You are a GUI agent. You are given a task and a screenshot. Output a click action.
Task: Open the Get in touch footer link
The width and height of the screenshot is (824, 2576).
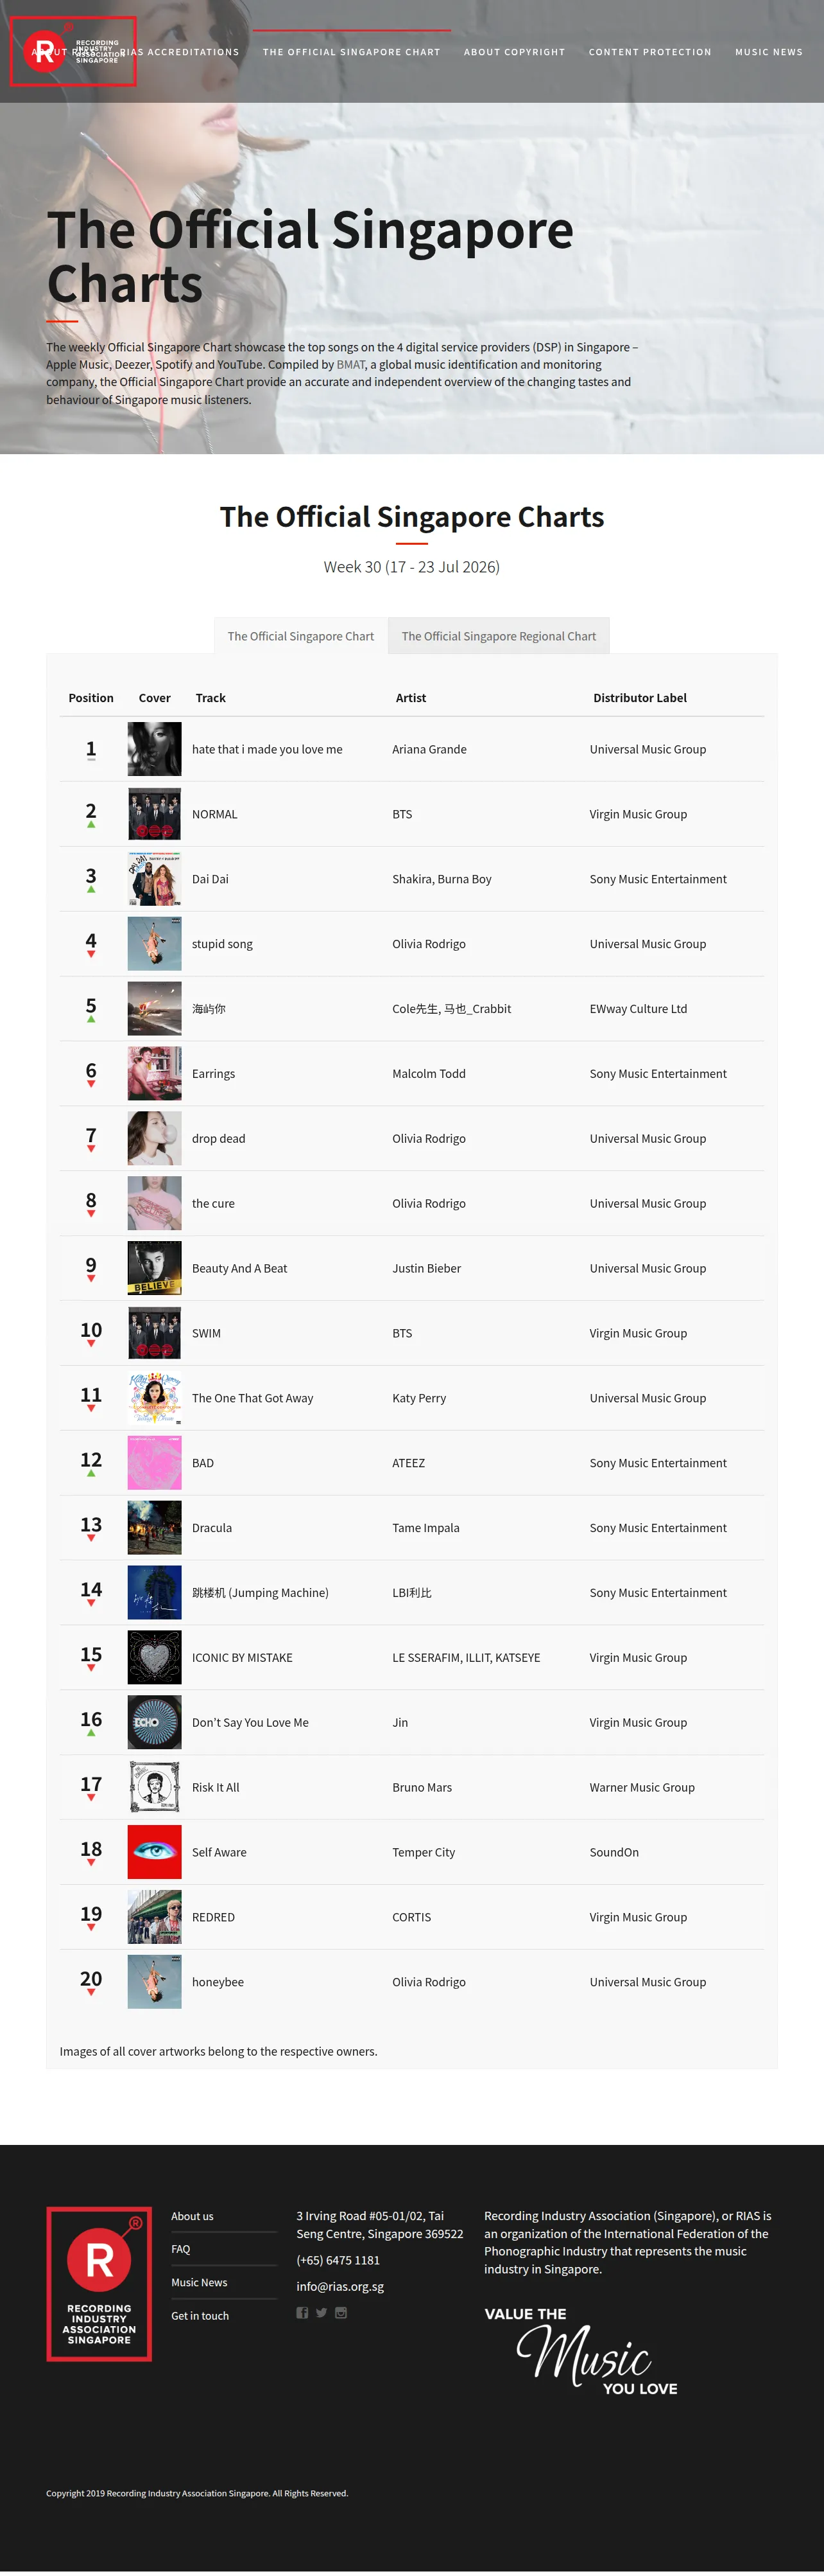(200, 2316)
